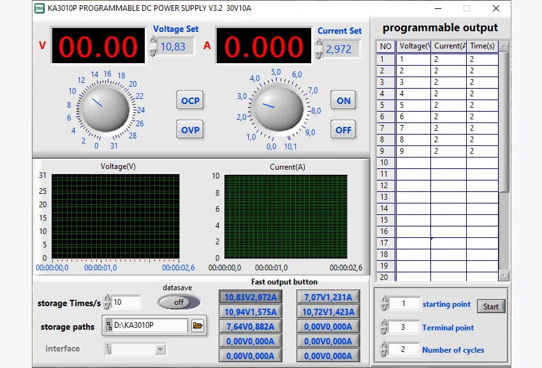Select fast output preset 7,07V1,231A
The height and width of the screenshot is (368, 542).
(328, 297)
